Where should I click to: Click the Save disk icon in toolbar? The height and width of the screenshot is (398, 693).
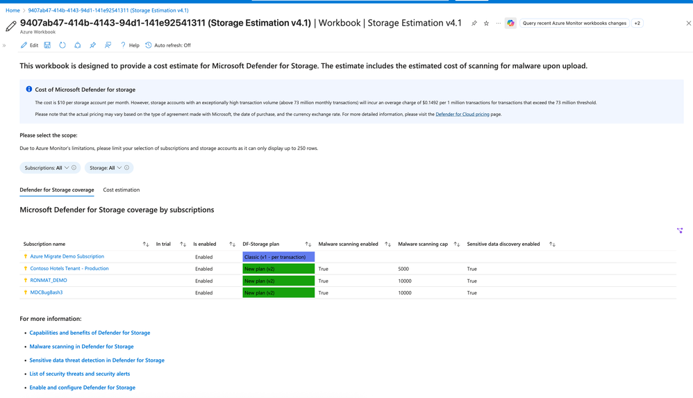pyautogui.click(x=47, y=45)
